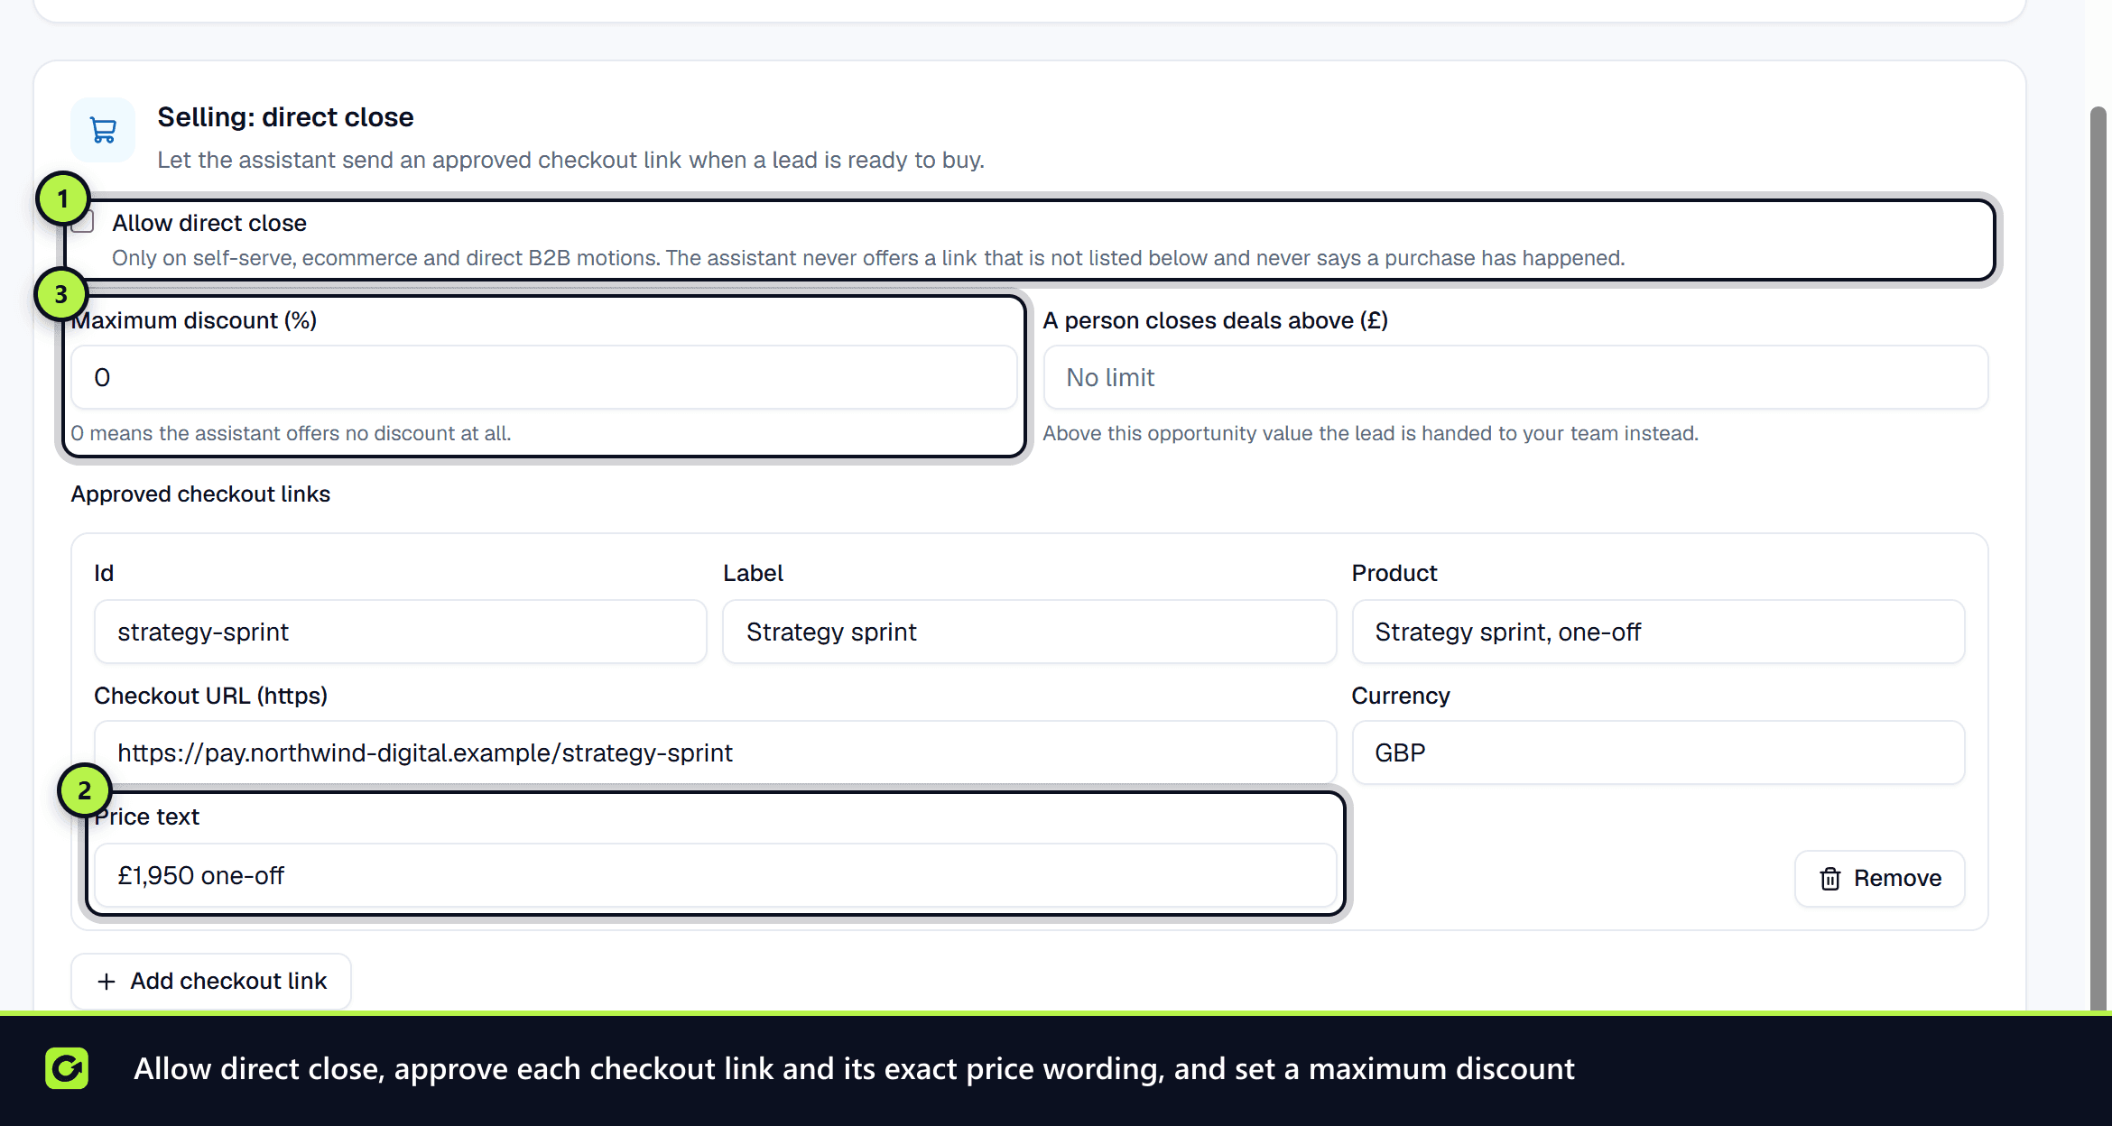Click the Approved checkout links heading
This screenshot has height=1126, width=2112.
point(200,494)
